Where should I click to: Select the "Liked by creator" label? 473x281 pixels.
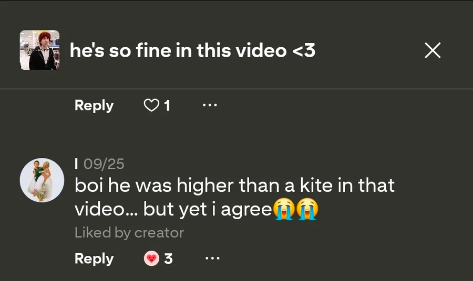(x=129, y=233)
